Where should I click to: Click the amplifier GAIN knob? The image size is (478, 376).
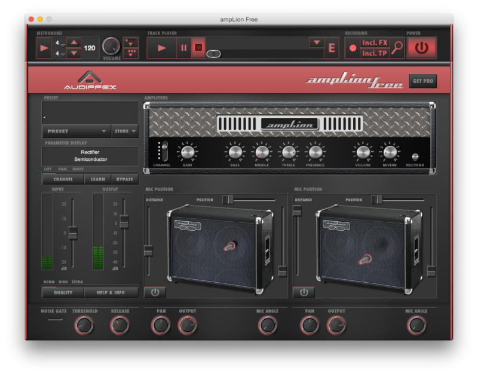coord(188,152)
